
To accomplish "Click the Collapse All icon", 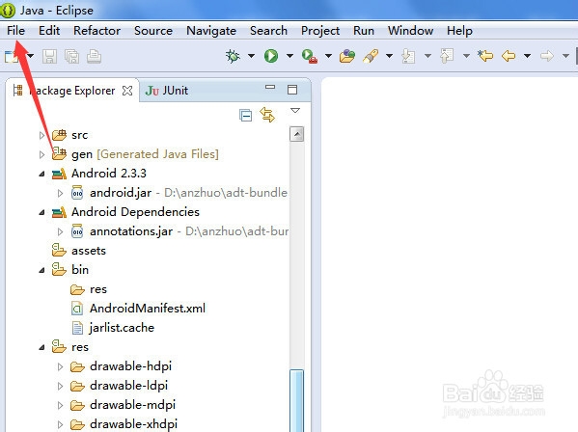I will 245,116.
